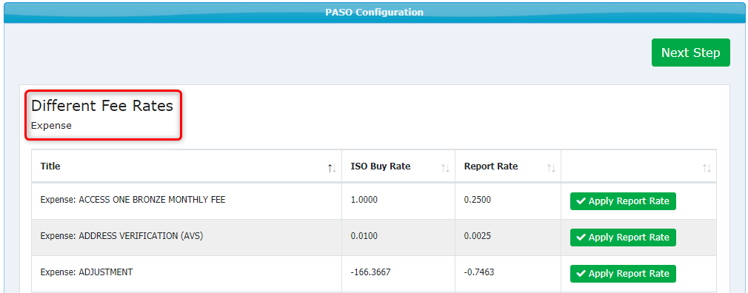The width and height of the screenshot is (748, 293).
Task: Select the ADDRESS VERIFICATION (AVS) row title
Action: click(121, 236)
